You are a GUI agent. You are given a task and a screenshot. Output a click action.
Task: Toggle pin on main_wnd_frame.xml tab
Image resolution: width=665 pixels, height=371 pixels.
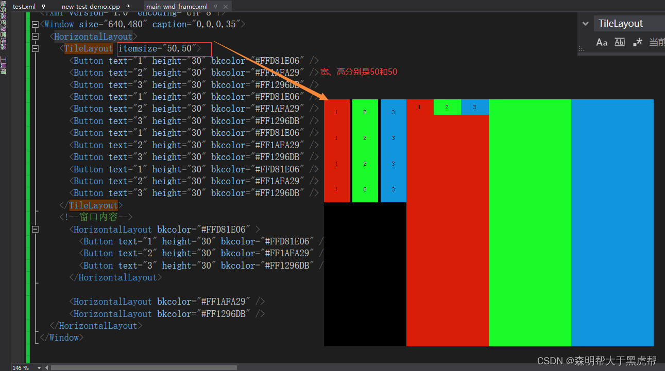coord(215,6)
